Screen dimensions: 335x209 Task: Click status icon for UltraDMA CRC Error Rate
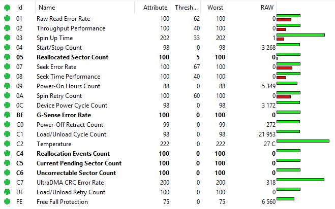pos(7,183)
